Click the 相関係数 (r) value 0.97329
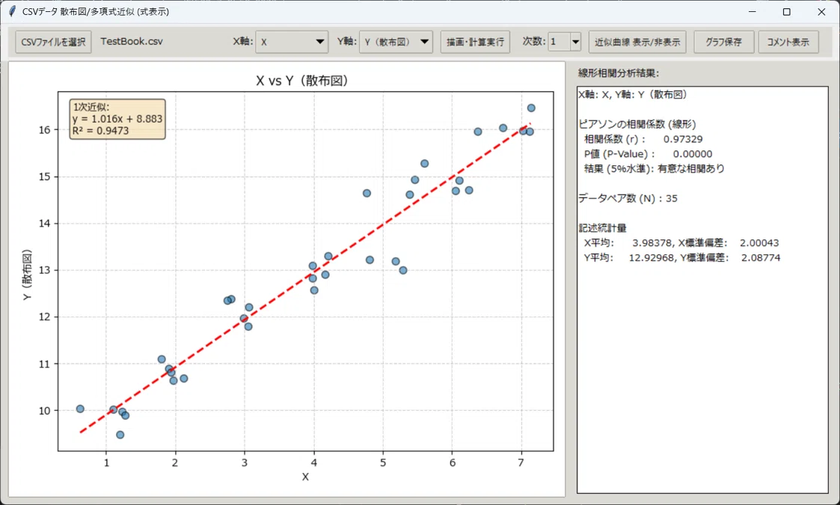This screenshot has width=840, height=505. (682, 139)
